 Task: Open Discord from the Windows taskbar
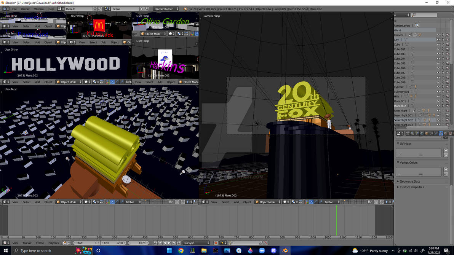coord(273,251)
